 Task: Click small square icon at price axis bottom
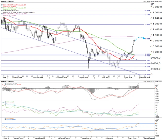[x=152, y=74]
